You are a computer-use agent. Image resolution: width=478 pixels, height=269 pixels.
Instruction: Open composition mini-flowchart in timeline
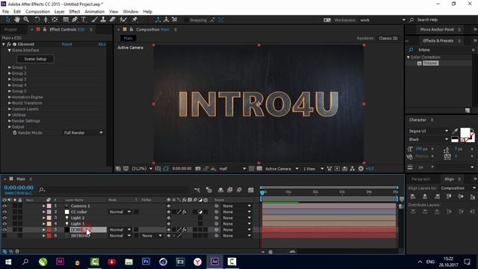197,190
